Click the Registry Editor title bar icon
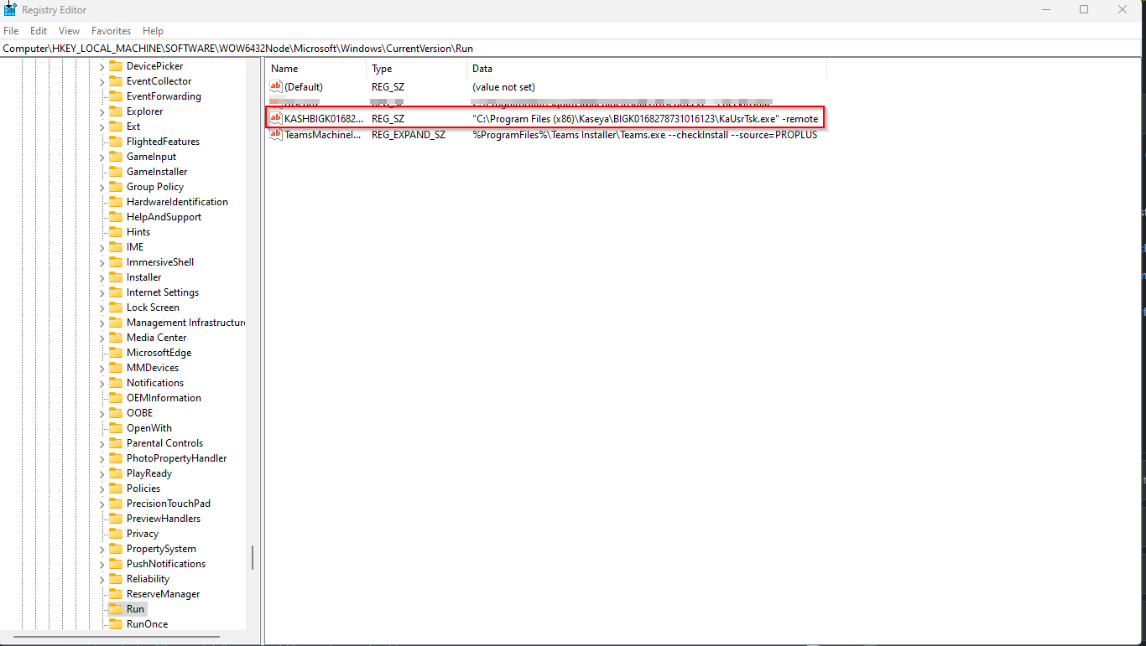This screenshot has width=1146, height=646. click(x=9, y=9)
